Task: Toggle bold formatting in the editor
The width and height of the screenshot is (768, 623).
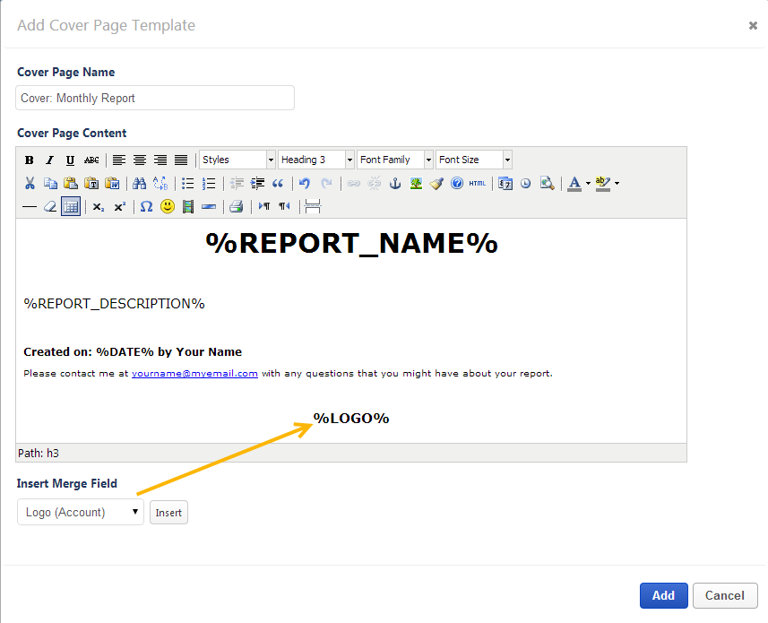Action: click(x=30, y=160)
